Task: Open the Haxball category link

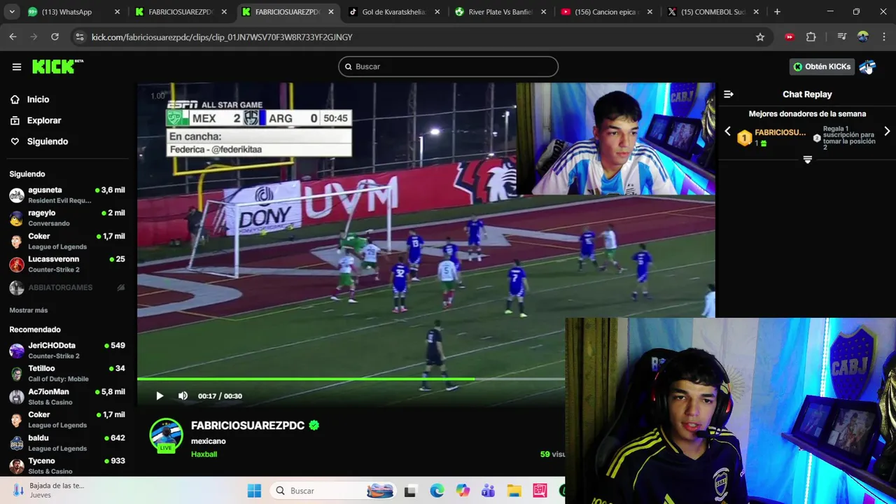Action: tap(204, 454)
